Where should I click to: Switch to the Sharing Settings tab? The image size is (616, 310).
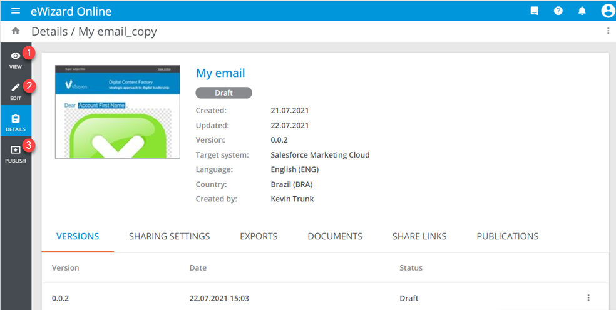(x=169, y=236)
